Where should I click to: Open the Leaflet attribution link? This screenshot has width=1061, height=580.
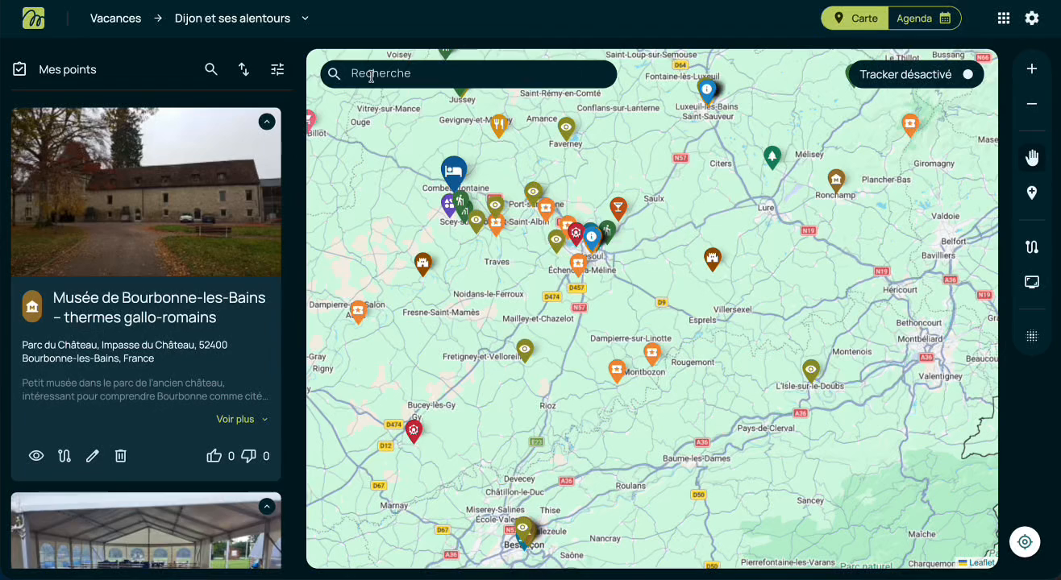[977, 562]
